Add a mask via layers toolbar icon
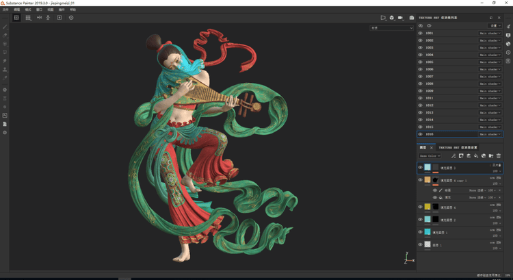This screenshot has width=513, height=280. pyautogui.click(x=461, y=156)
